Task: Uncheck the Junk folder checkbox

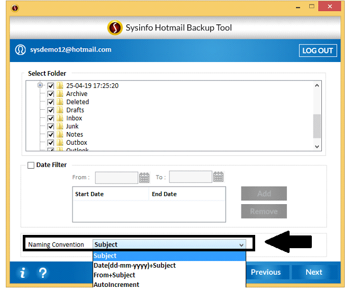Action: click(x=51, y=126)
